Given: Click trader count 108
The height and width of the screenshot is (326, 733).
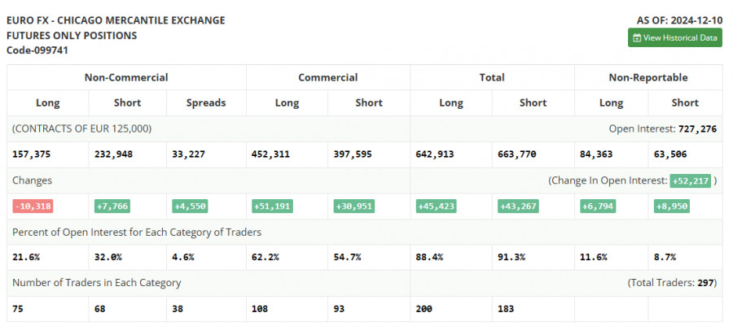Looking at the screenshot, I should point(260,308).
